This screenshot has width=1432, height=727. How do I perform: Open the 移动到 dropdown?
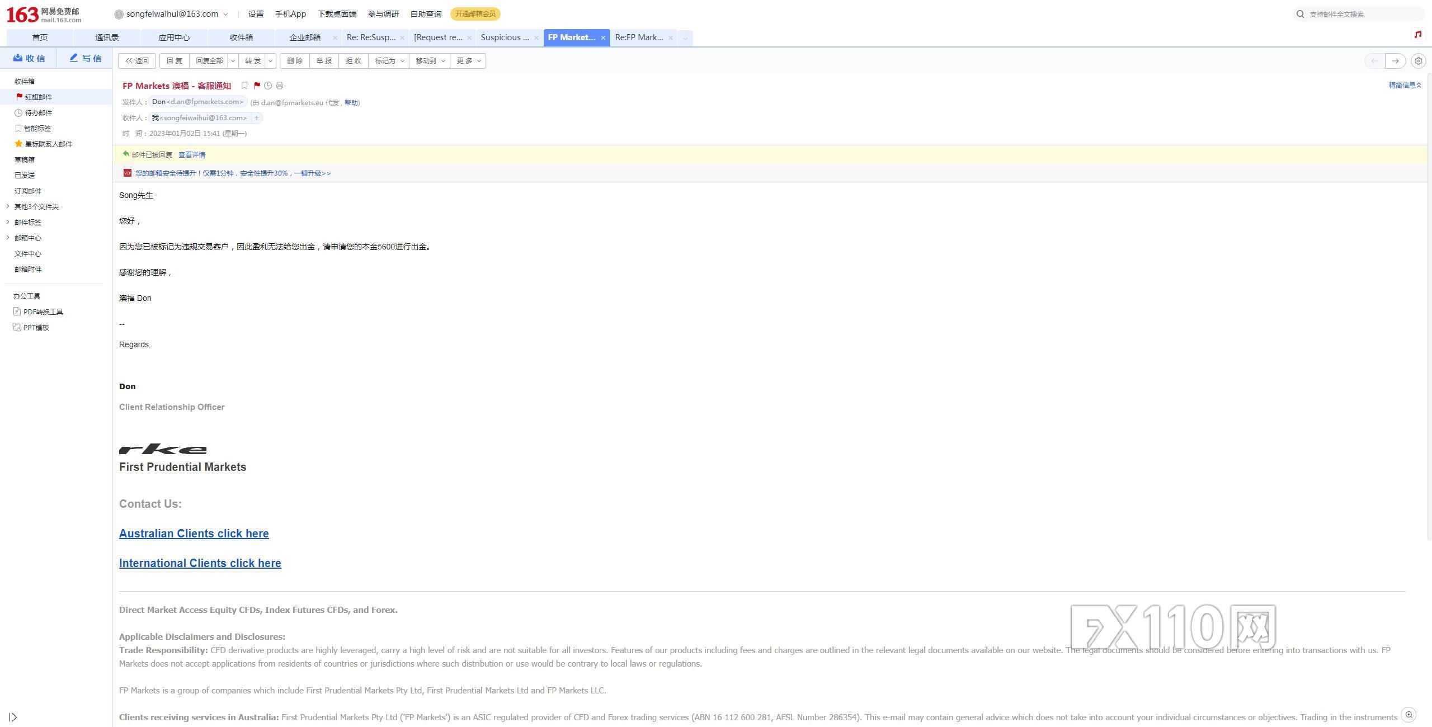(430, 61)
